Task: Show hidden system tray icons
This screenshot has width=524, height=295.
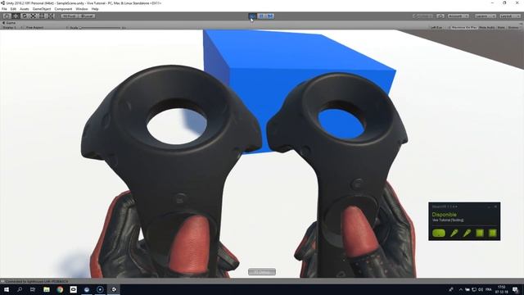Action: (x=461, y=289)
